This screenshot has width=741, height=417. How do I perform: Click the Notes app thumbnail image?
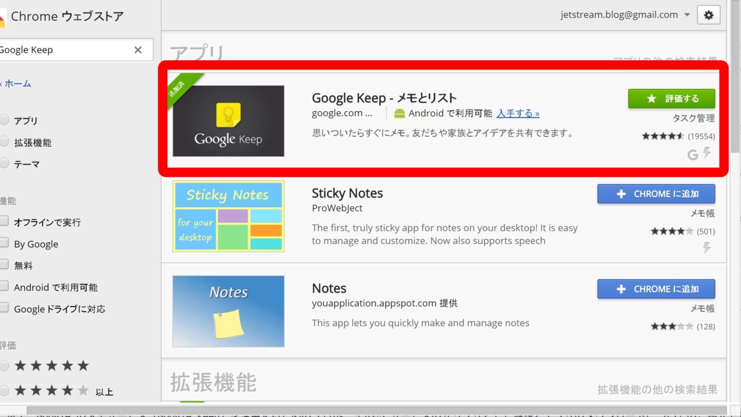[228, 311]
